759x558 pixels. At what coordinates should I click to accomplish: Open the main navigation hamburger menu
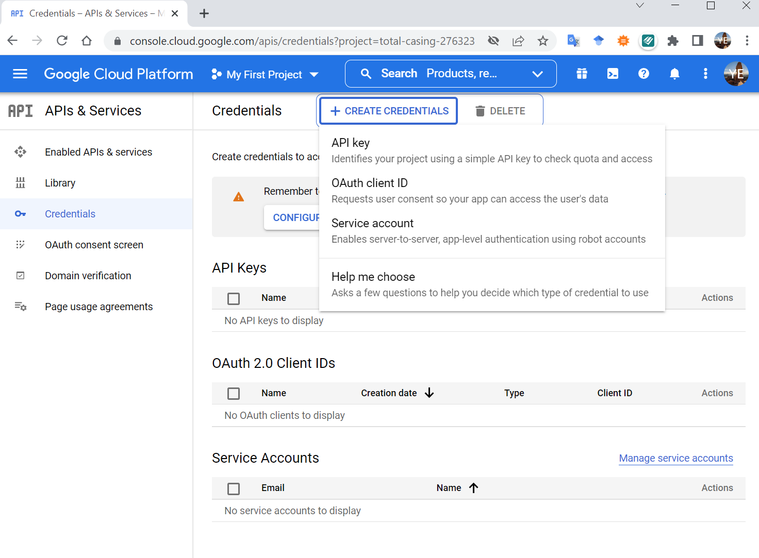(20, 74)
